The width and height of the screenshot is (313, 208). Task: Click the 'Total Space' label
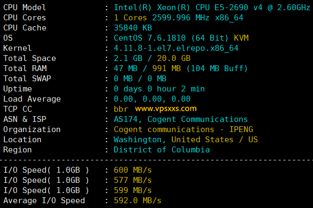[x=29, y=58]
